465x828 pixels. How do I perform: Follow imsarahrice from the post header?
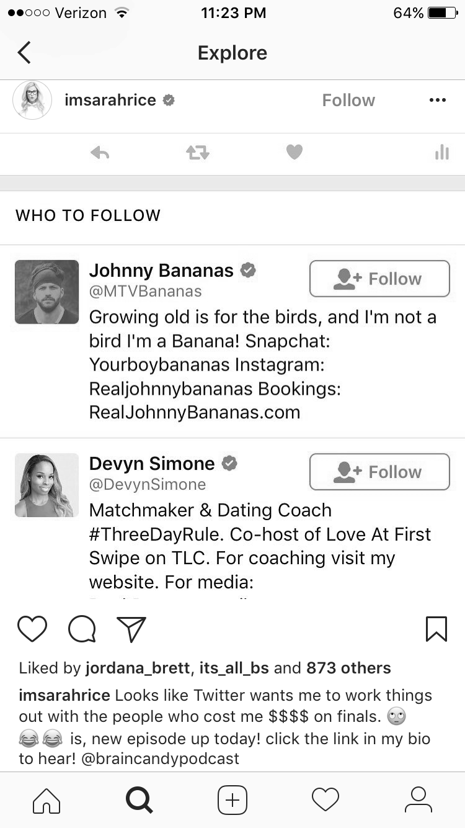pos(348,101)
